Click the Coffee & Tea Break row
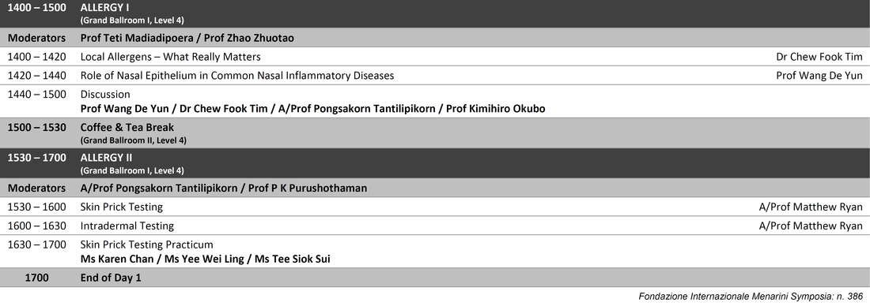870x306 pixels. pos(435,132)
